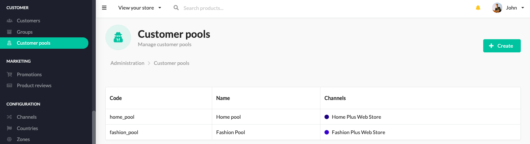Open Product reviews in the sidebar
530x144 pixels.
tap(34, 85)
